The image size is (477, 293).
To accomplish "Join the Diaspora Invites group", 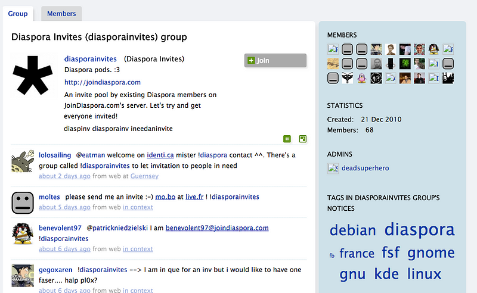I will coord(275,61).
